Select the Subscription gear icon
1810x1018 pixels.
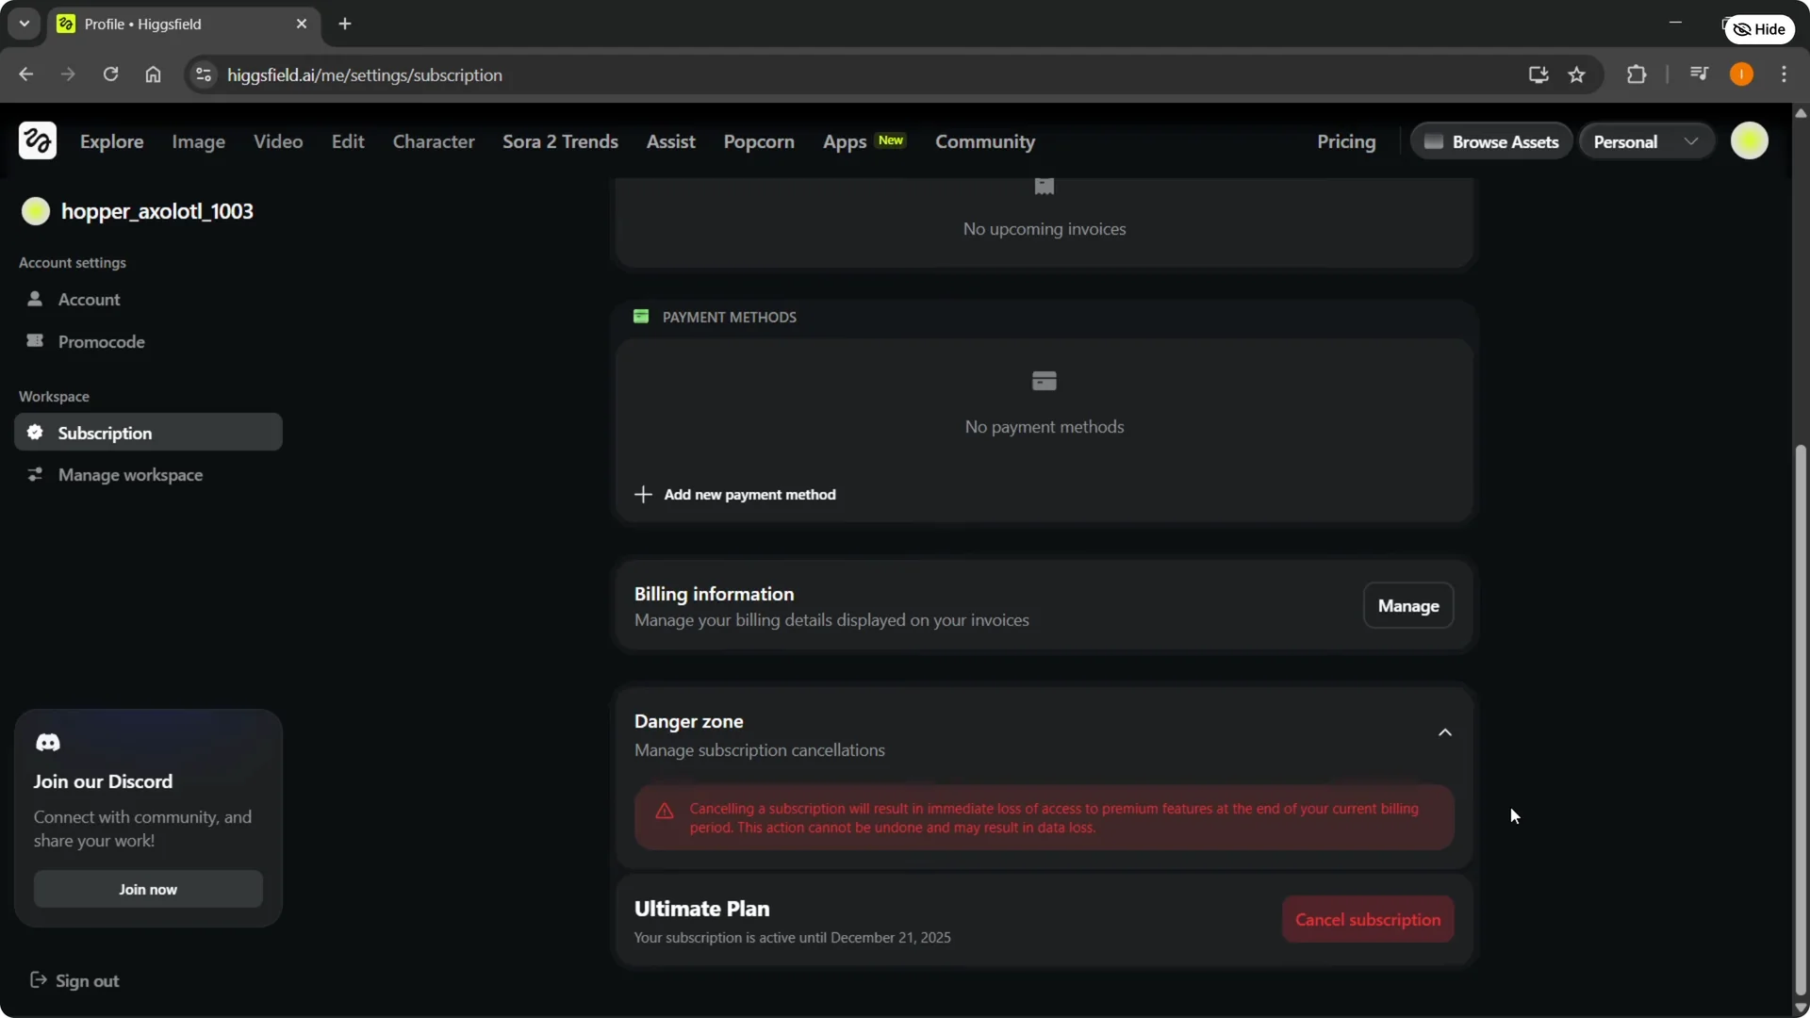coord(35,433)
